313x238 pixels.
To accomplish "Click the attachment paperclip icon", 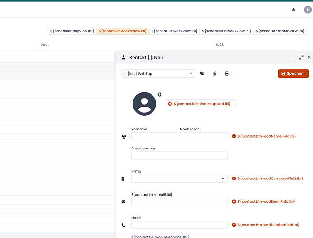I will coord(214,74).
